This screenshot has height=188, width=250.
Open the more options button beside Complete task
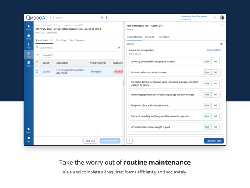pos(130,141)
